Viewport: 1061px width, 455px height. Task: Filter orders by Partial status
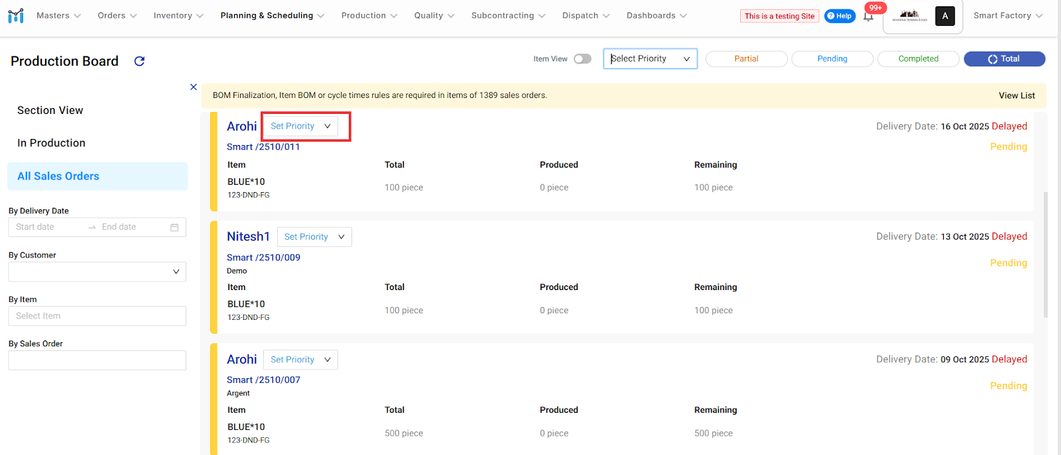coord(746,59)
